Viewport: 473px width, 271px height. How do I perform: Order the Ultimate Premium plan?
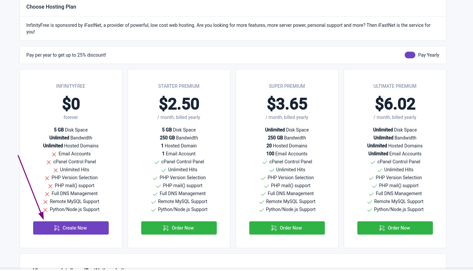click(395, 228)
